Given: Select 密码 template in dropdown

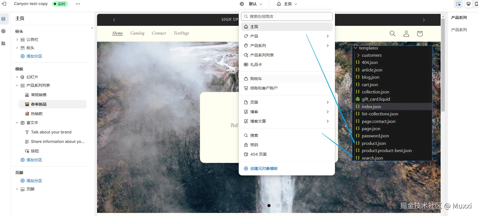Looking at the screenshot, I should click(287, 145).
